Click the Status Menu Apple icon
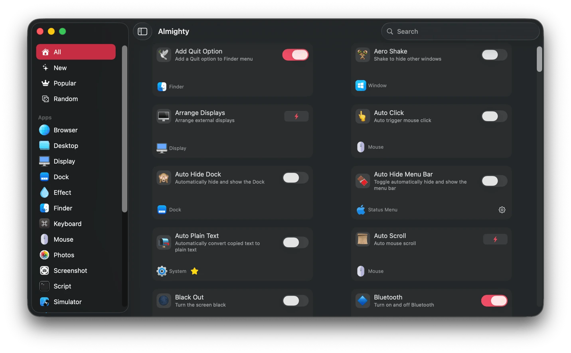 (x=361, y=209)
